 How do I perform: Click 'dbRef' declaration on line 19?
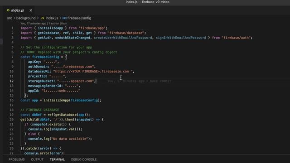pyautogui.click(x=37, y=115)
